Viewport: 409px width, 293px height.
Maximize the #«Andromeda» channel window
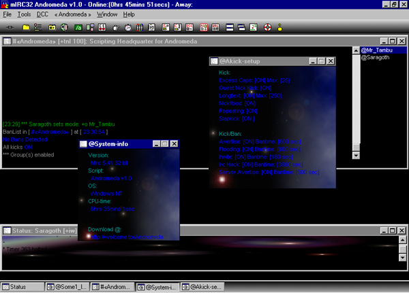point(393,41)
